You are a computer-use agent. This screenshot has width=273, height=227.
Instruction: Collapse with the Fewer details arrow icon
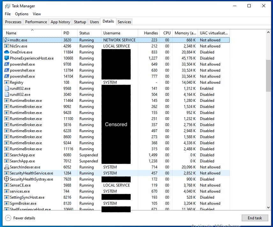coord(8,218)
